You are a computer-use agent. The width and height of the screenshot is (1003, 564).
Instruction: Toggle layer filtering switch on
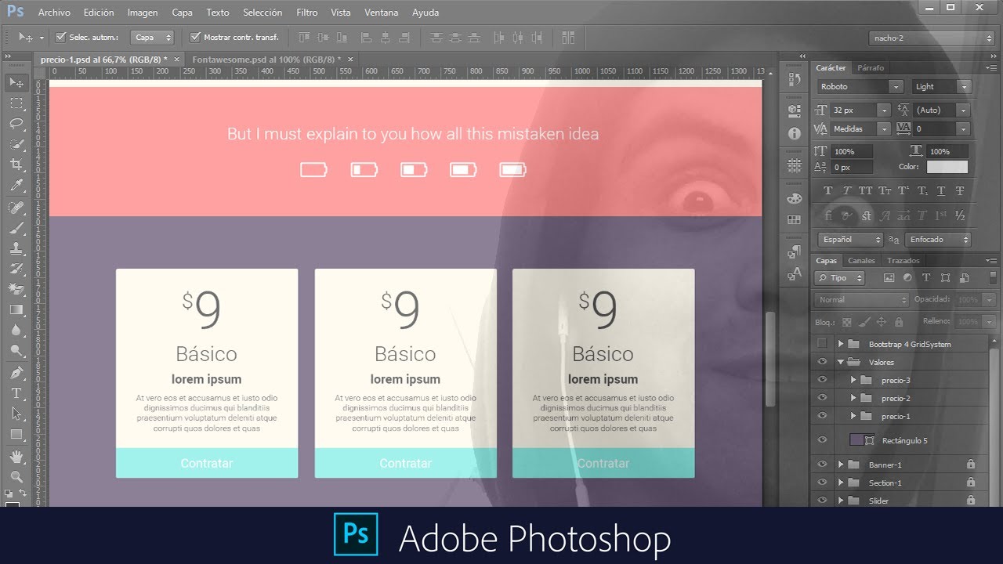tap(994, 277)
